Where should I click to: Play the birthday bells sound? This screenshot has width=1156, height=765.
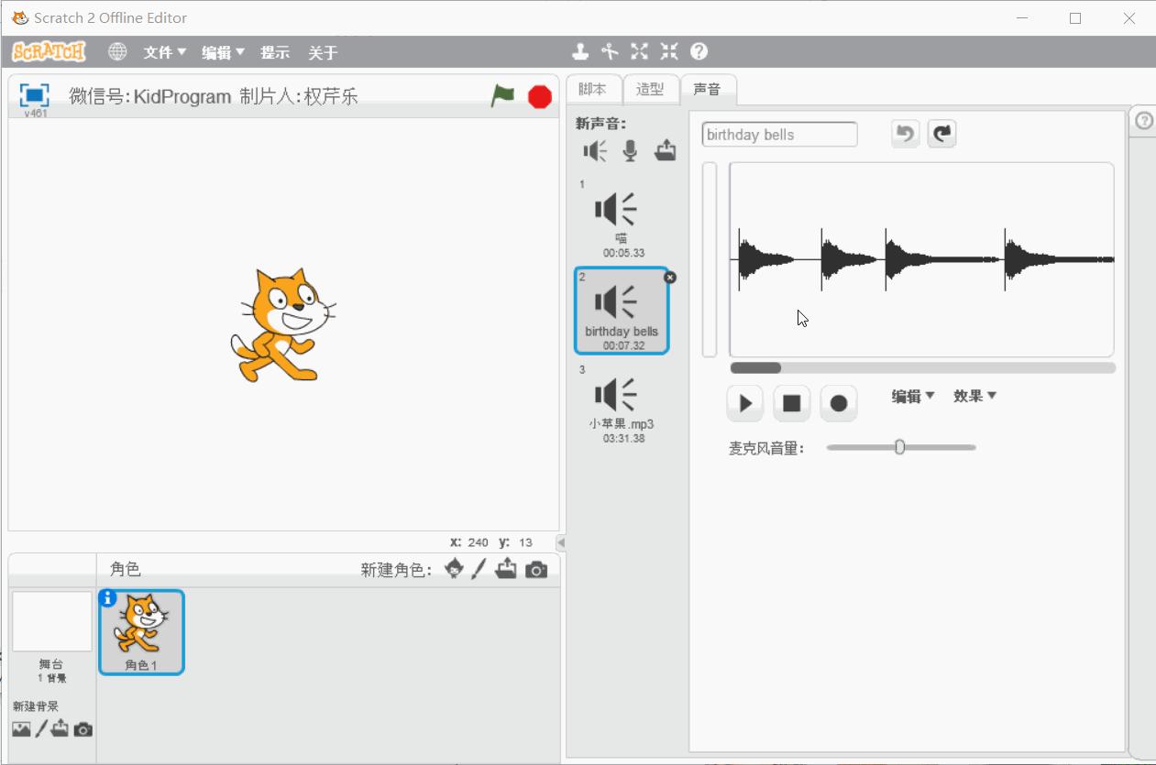click(743, 403)
